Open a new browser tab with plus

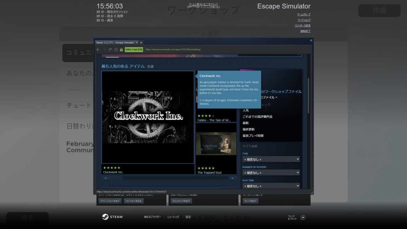coord(141,42)
